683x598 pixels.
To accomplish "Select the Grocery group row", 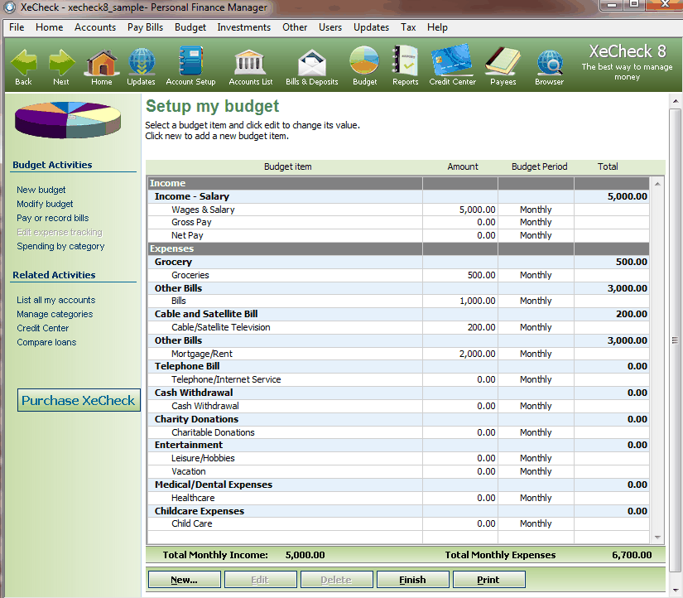I will (398, 262).
